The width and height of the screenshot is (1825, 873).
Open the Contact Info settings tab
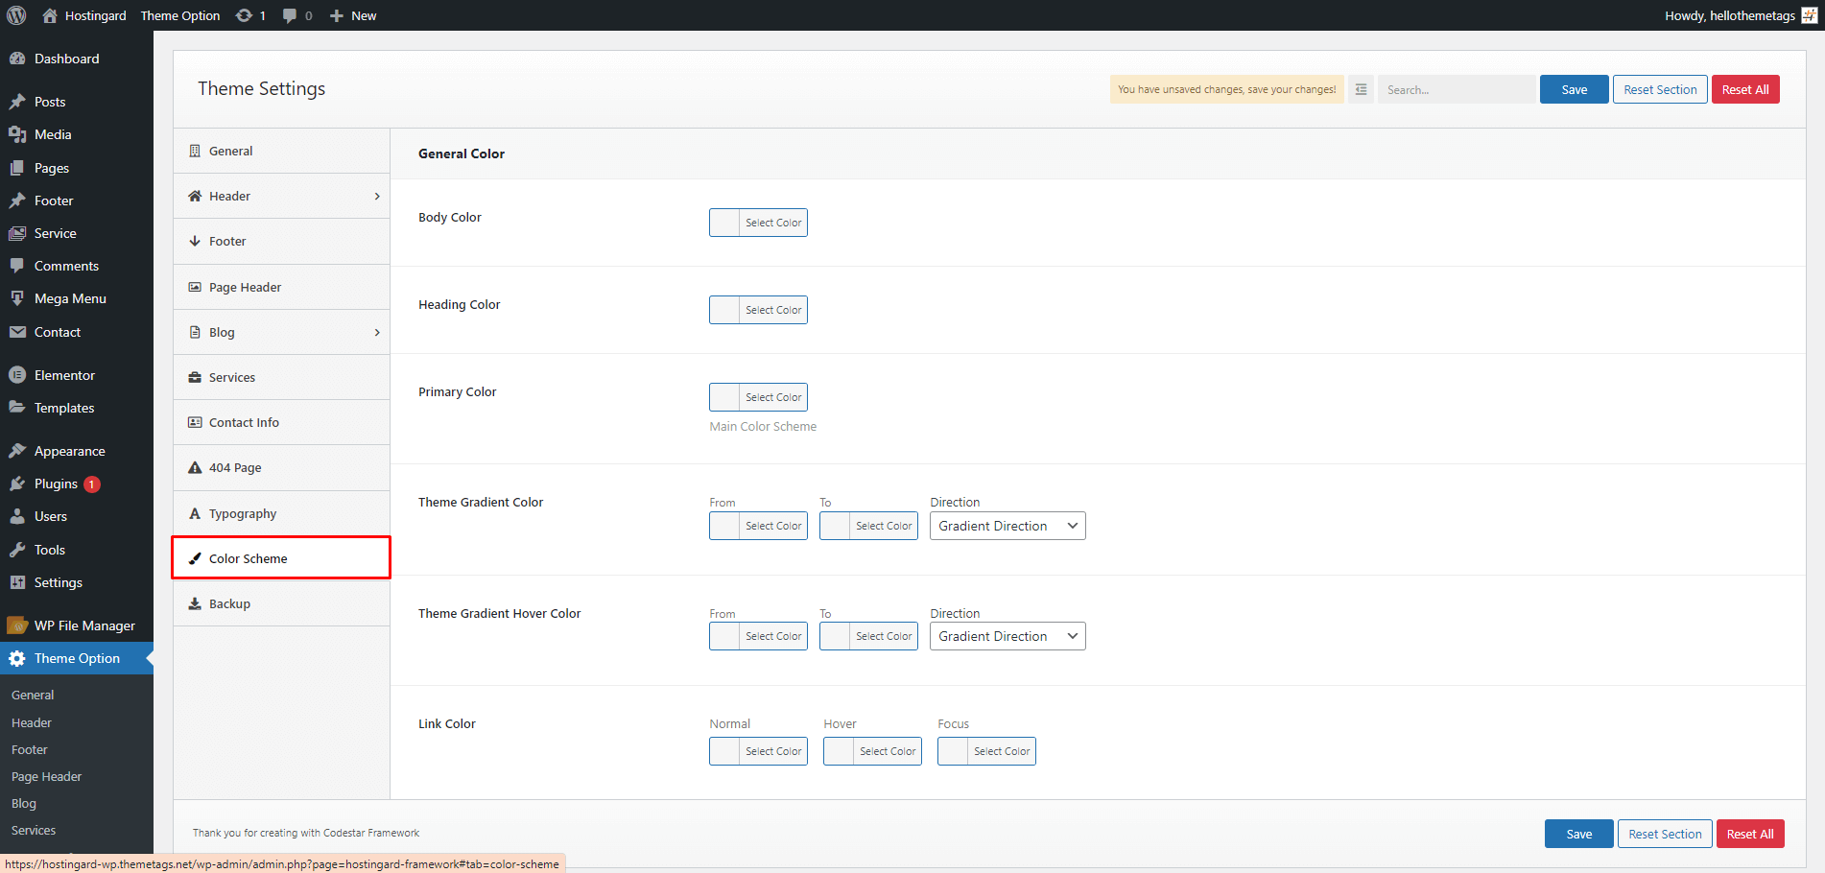click(x=281, y=422)
